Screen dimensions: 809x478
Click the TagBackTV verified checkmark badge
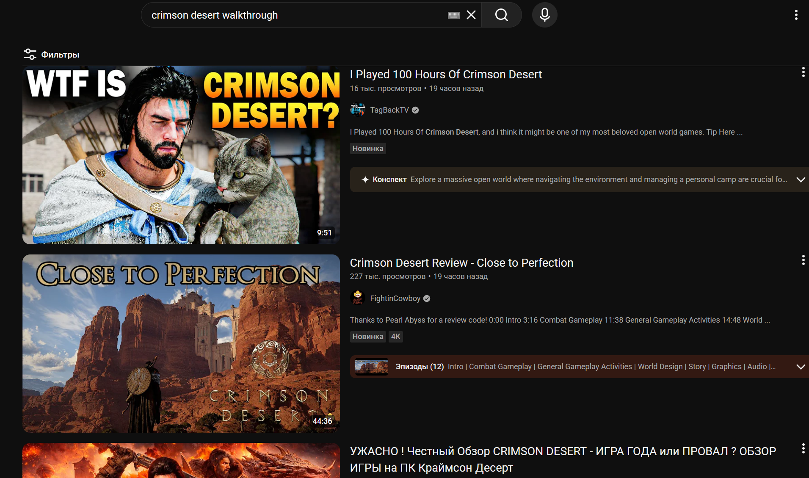click(x=415, y=110)
